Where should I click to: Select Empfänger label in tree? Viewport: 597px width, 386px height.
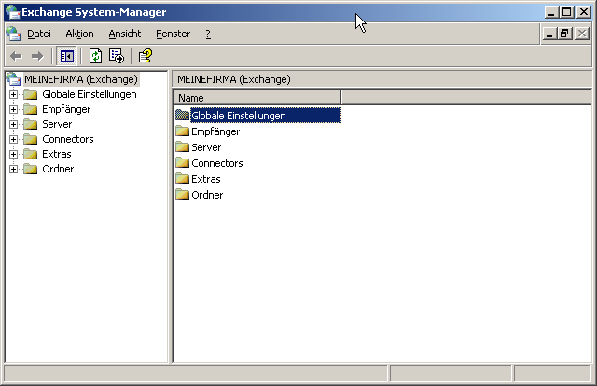click(66, 109)
